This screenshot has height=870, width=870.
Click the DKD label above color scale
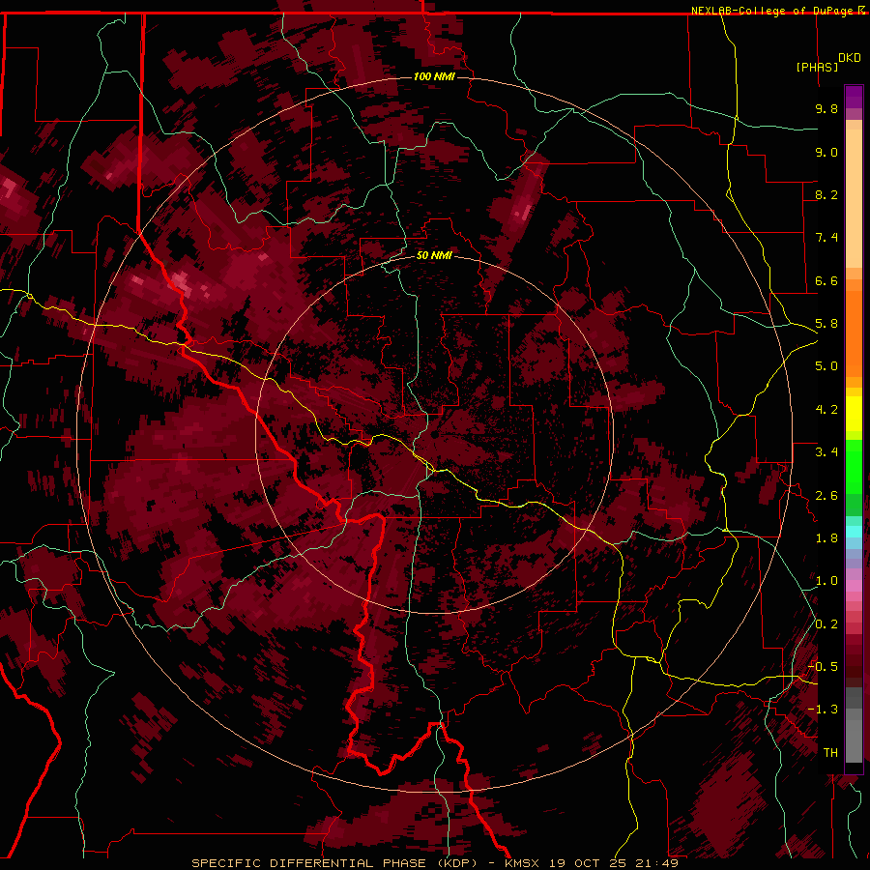point(850,58)
